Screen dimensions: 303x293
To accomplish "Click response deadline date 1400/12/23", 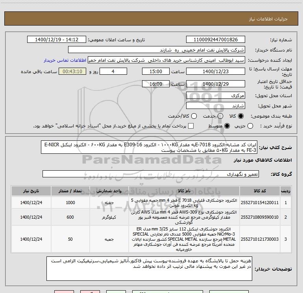I will pyautogui.click(x=216, y=72).
